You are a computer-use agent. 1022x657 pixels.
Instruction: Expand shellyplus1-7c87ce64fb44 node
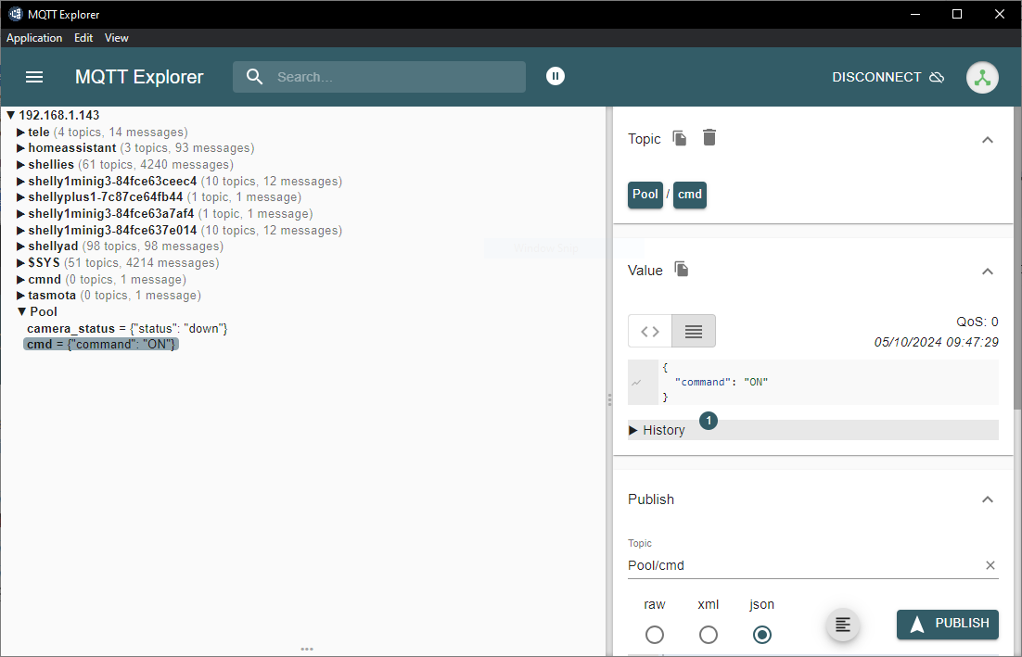coord(20,197)
